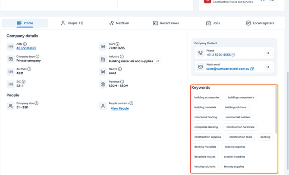Select the detached houses keyword
Image resolution: width=289 pixels, height=175 pixels.
(205, 157)
